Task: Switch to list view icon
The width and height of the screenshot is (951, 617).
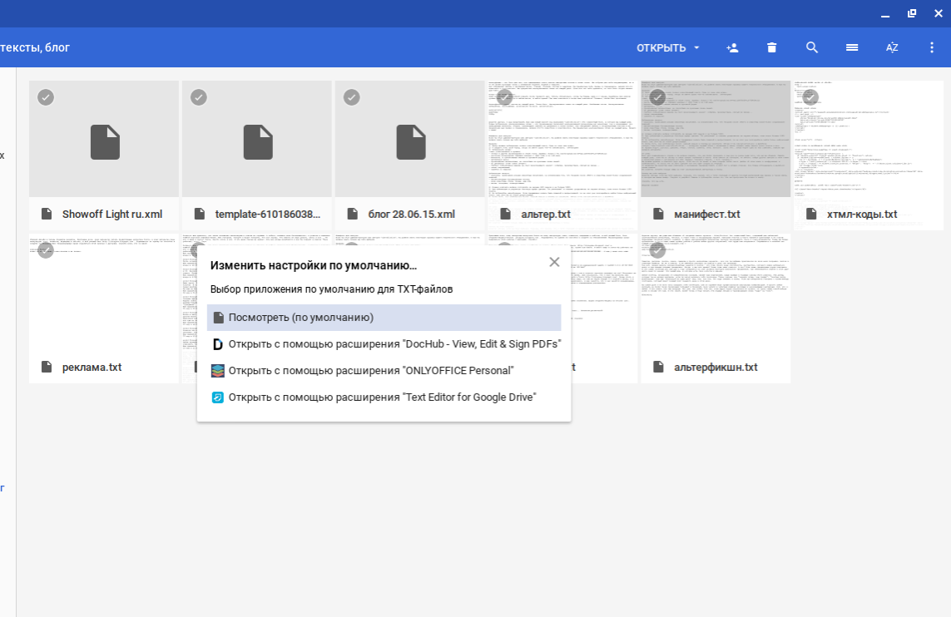Action: point(852,47)
